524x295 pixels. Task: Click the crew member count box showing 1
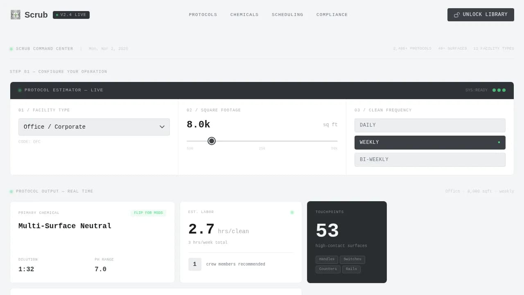(195, 264)
